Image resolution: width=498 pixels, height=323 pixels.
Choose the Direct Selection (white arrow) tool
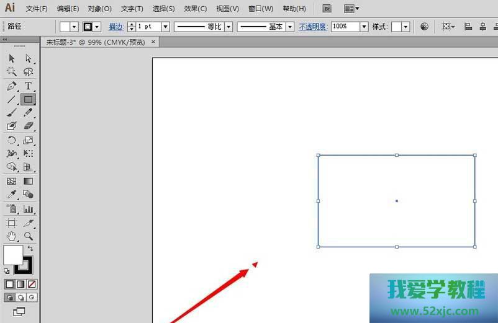(x=28, y=58)
